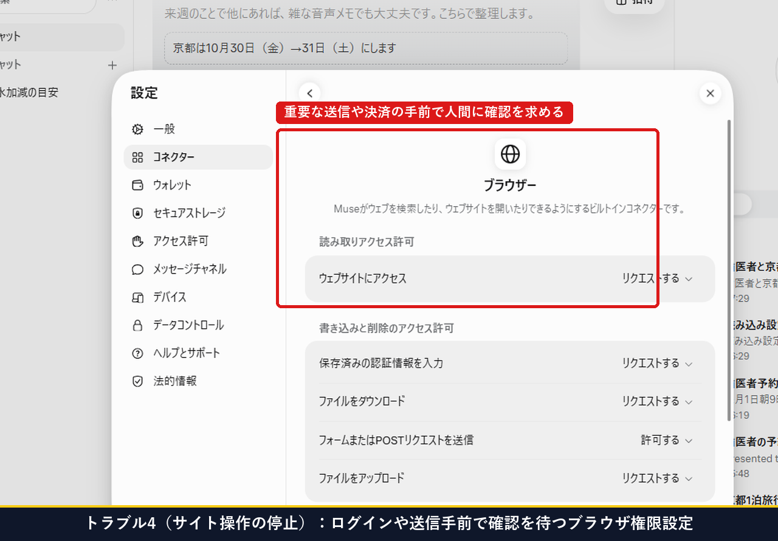Click the 読み取りアクセス許可 heading

coord(367,242)
